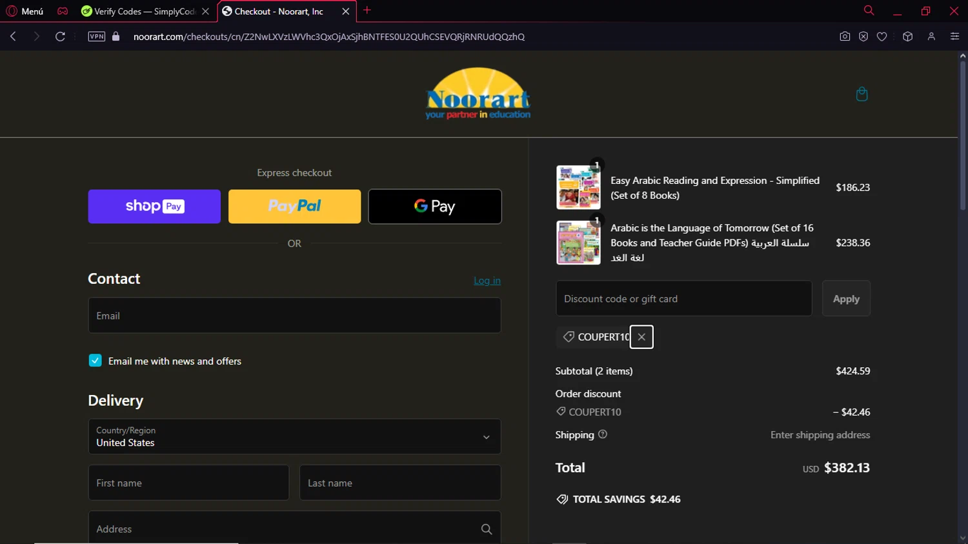Open the shopping cart bag icon

pos(862,94)
